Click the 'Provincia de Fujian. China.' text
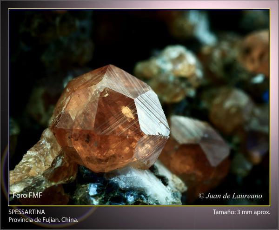This screenshot has width=279, height=230. (43, 220)
